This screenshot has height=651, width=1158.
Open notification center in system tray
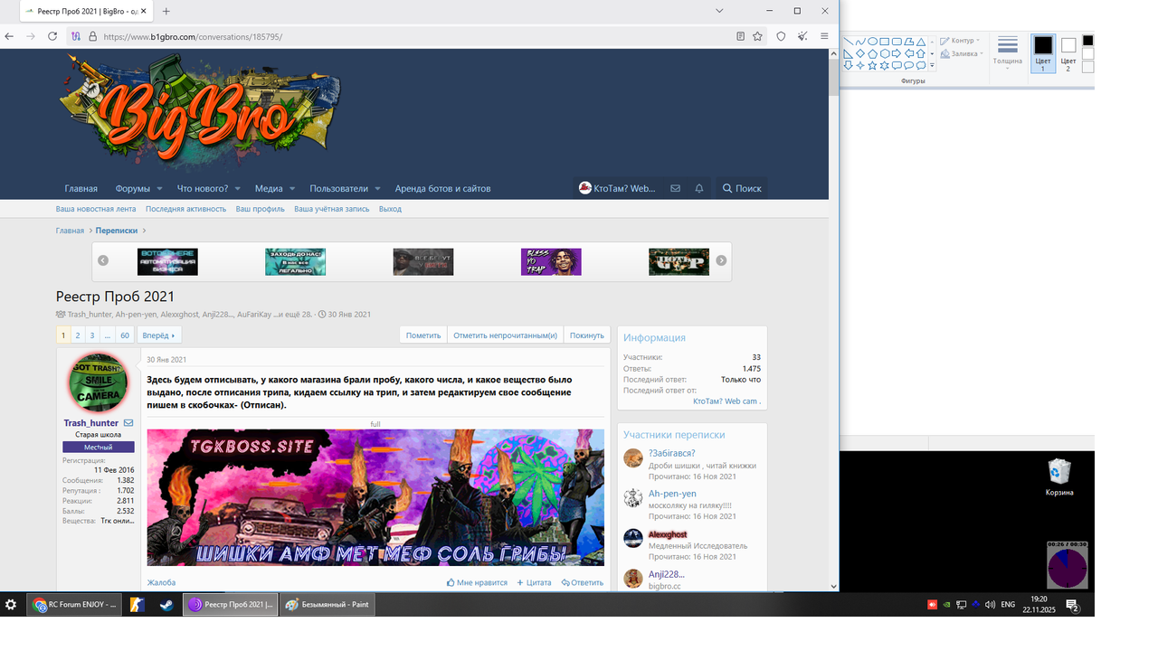(x=1072, y=605)
